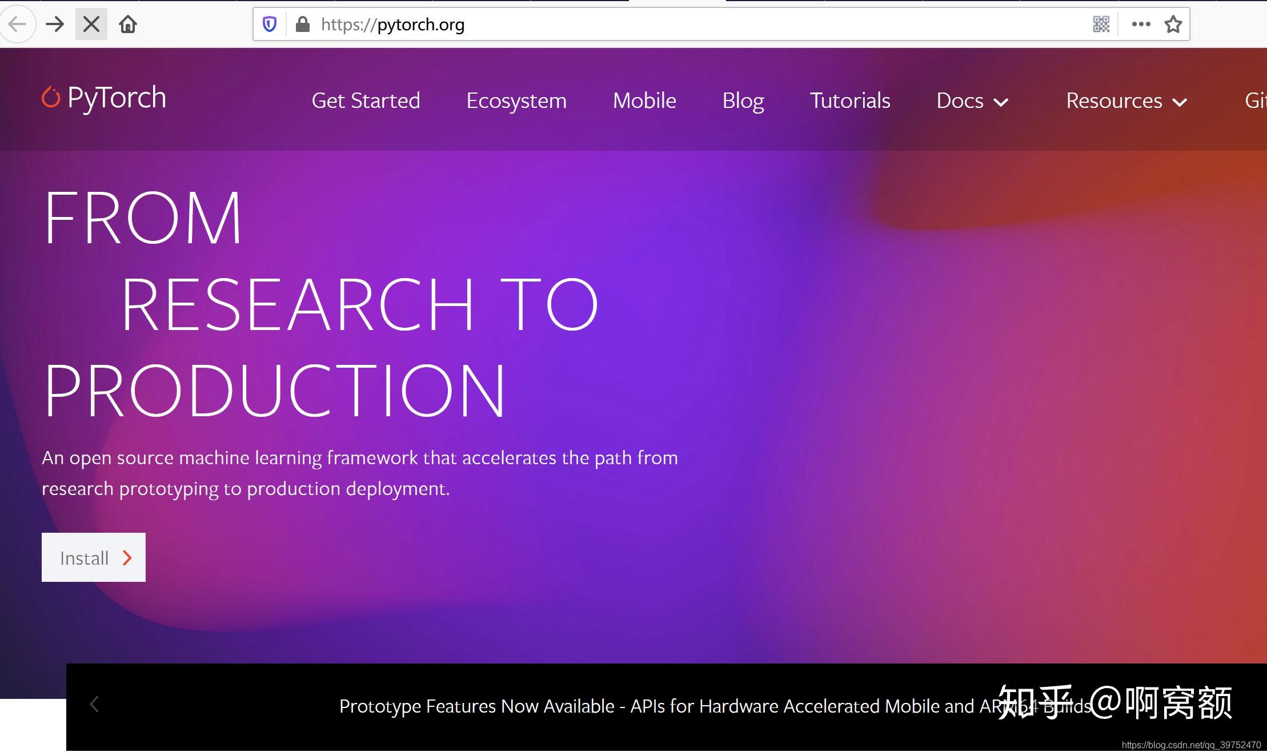Screen dimensions: 1267x756
Task: Open tracking protection shield icon
Action: click(x=270, y=24)
